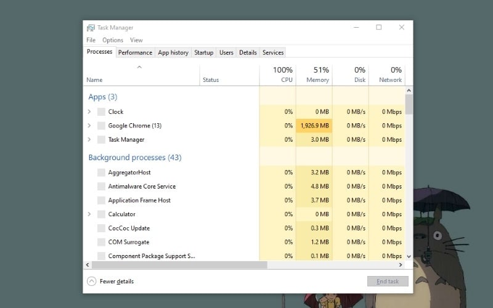Click the 4.8 MB memory value
Viewport: 493px width, 308px height.
pos(320,187)
